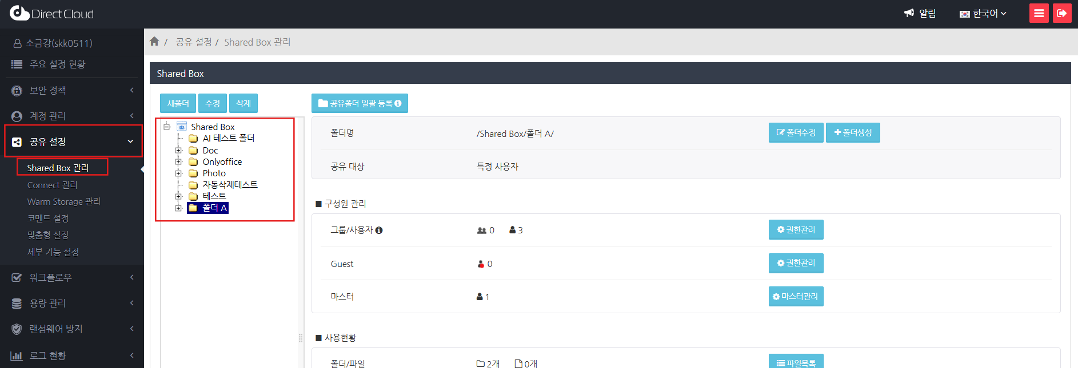
Task: Select the Photo folder in tree
Action: [214, 173]
